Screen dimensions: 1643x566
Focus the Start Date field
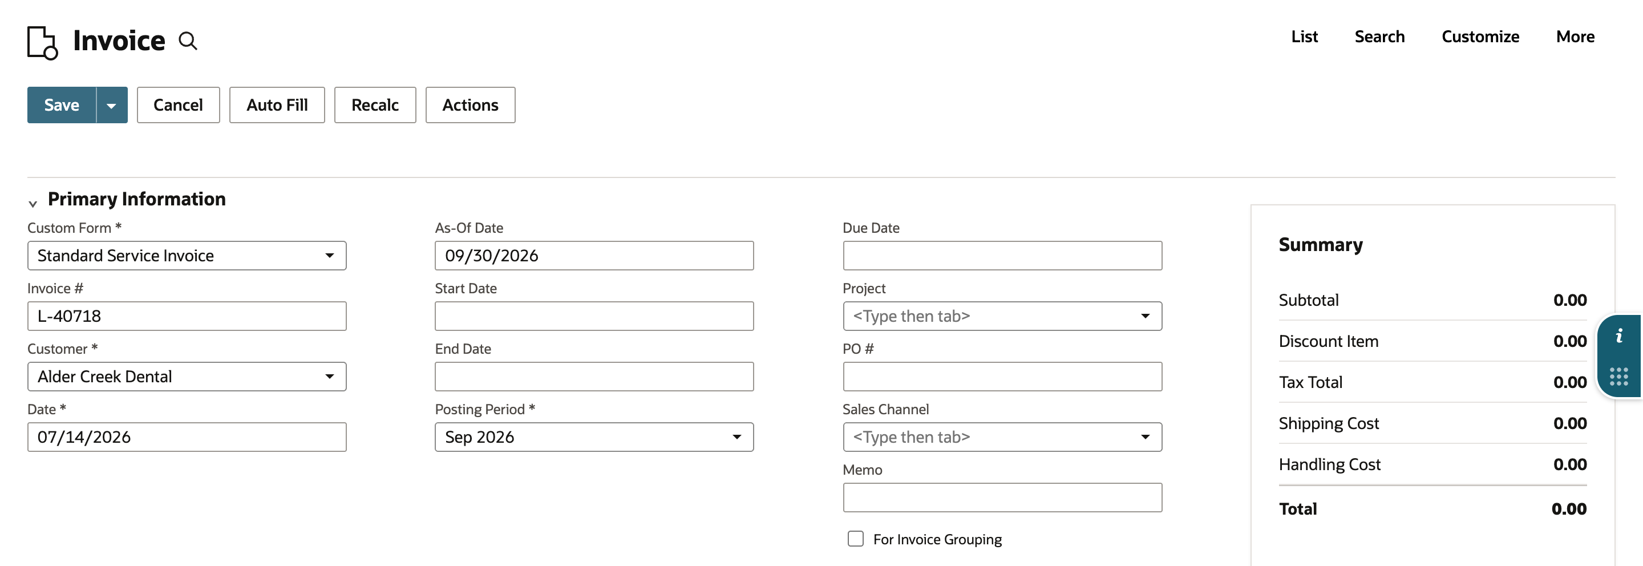coord(594,316)
